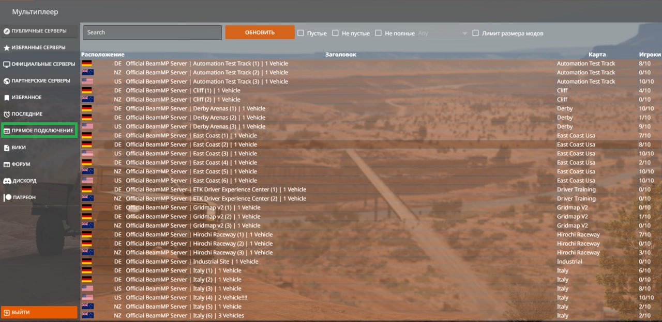Click the clock icon beside Последние

[7, 114]
